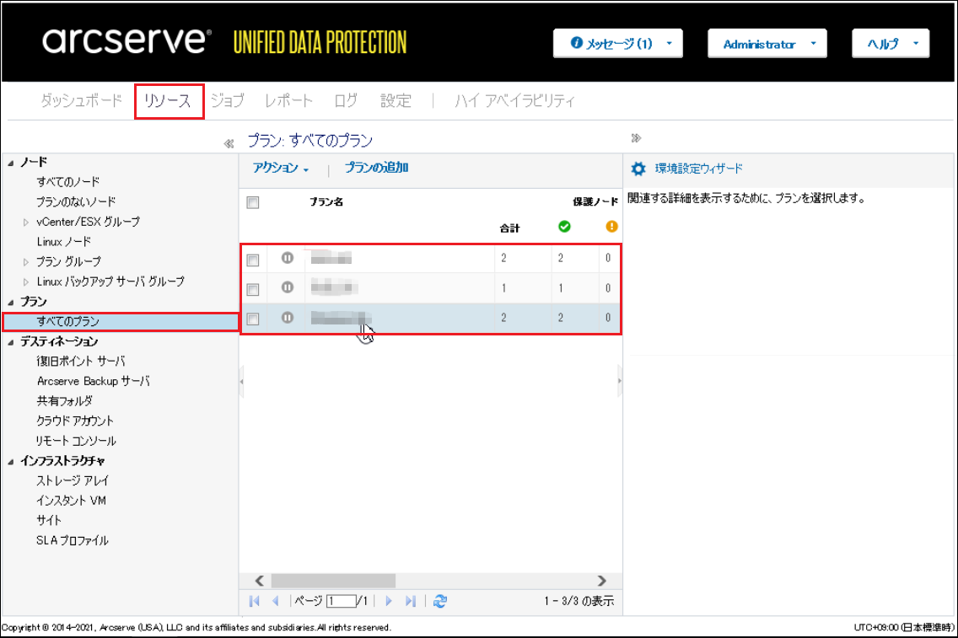Switch to the ジョブ tab
This screenshot has width=958, height=638.
coord(228,100)
